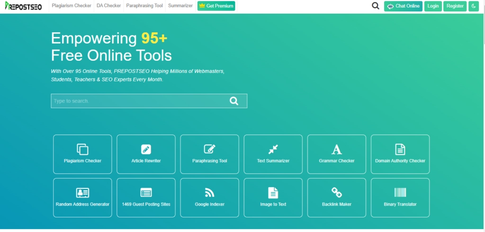The image size is (485, 232).
Task: Open the Article Rewriter tool card
Action: pyautogui.click(x=146, y=154)
